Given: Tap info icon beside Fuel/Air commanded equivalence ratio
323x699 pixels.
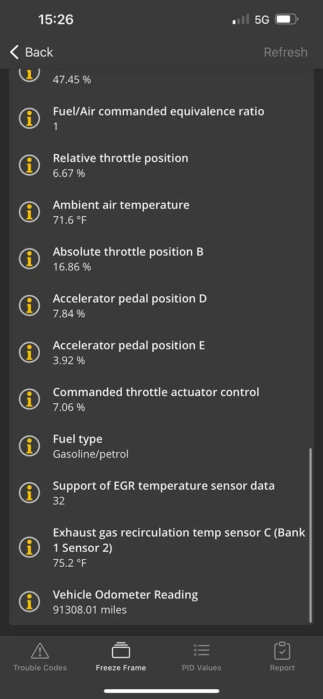Looking at the screenshot, I should 30,118.
